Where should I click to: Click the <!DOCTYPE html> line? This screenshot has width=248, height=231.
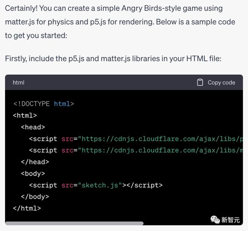point(43,104)
